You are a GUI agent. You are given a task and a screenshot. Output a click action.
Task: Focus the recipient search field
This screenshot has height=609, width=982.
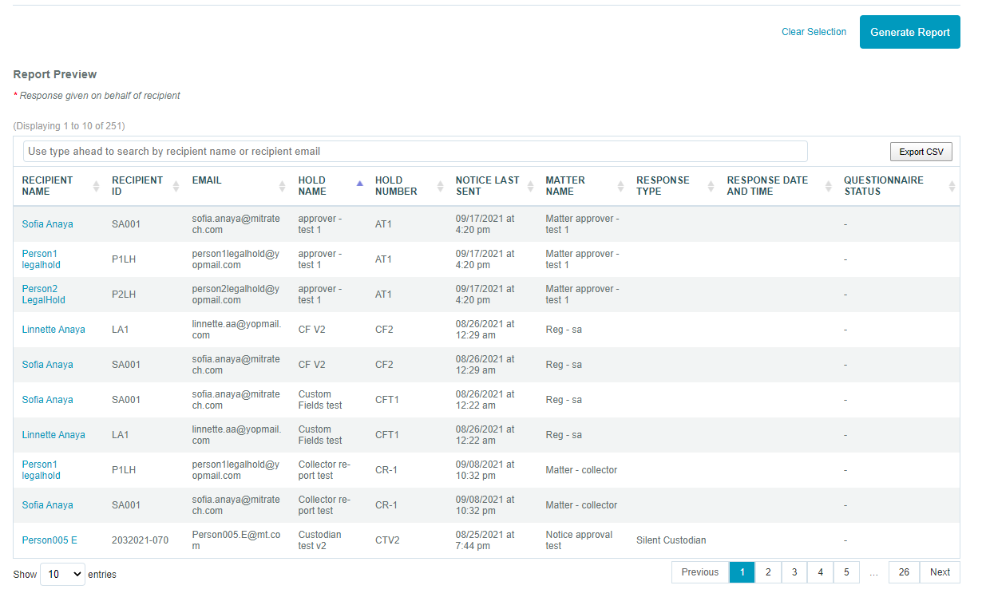click(415, 151)
